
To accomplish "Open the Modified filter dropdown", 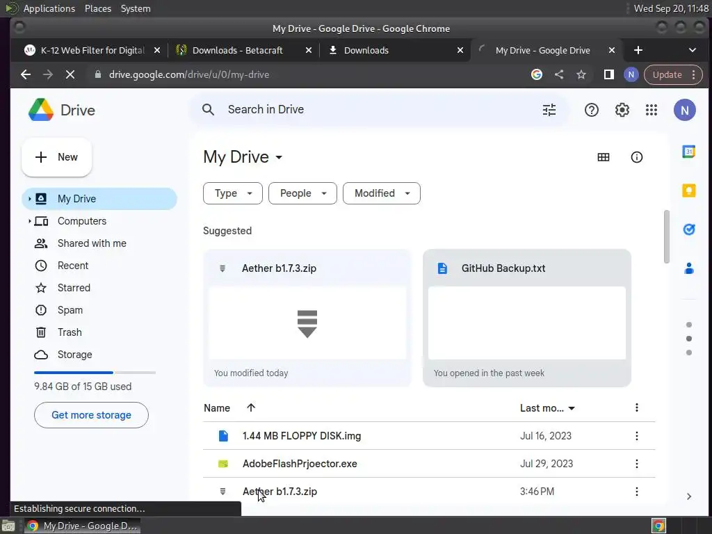I will coord(382,193).
